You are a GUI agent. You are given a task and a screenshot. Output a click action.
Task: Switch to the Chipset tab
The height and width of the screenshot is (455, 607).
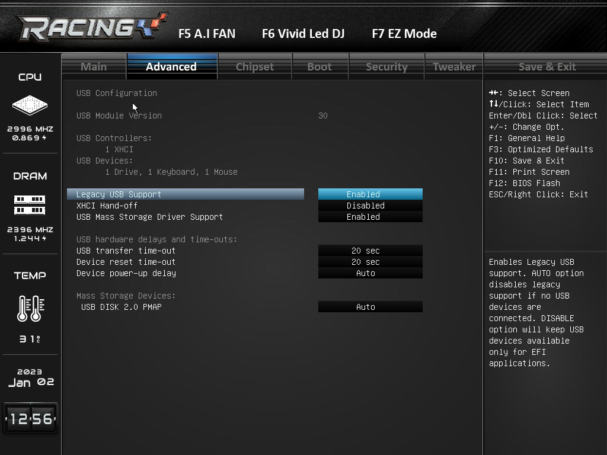click(x=255, y=66)
